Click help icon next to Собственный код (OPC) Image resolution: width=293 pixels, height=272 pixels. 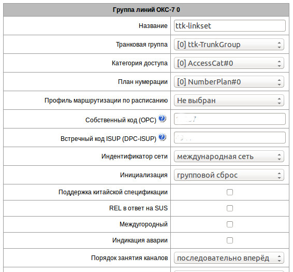click(162, 119)
